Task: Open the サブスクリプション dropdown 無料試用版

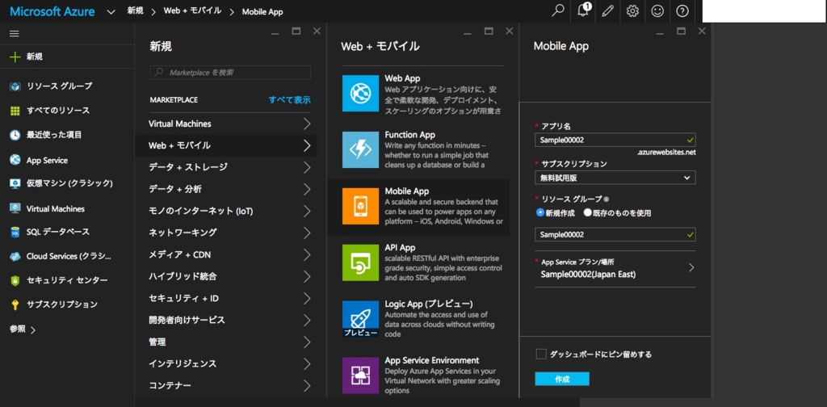Action: coord(615,178)
